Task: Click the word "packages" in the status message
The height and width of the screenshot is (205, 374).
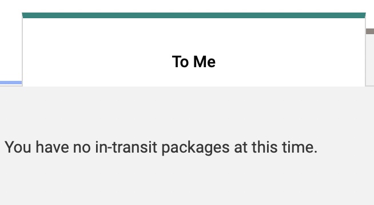Action: (196, 147)
